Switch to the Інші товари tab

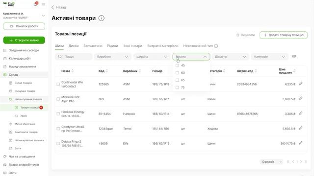click(133, 46)
